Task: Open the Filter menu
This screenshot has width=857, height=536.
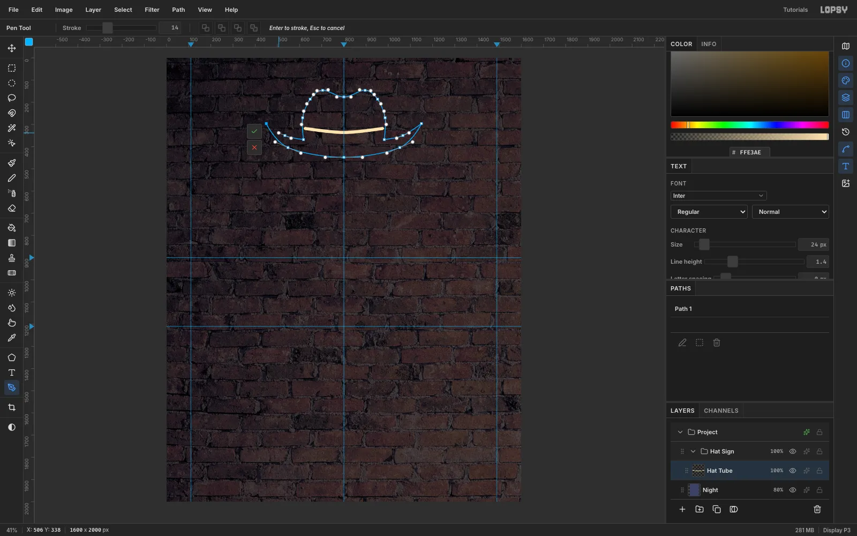Action: click(x=152, y=10)
